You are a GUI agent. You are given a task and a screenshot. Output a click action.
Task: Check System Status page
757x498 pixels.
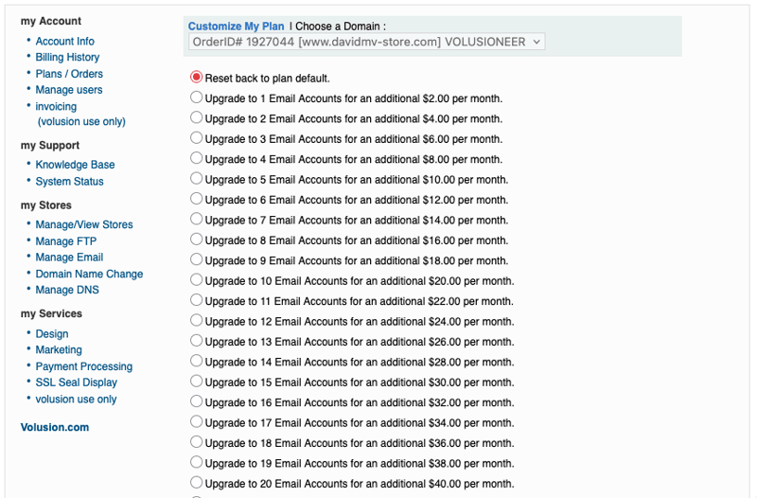[69, 182]
